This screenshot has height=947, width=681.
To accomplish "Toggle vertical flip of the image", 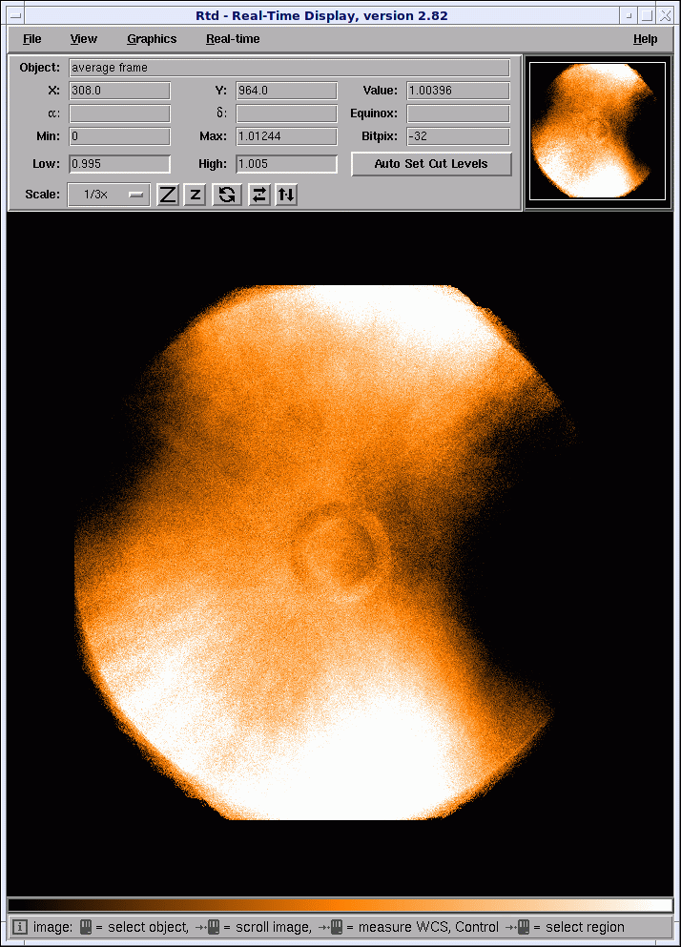I will point(286,195).
